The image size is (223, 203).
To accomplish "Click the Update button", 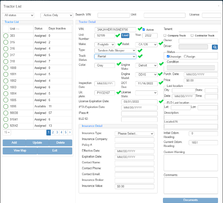I will [38, 143].
